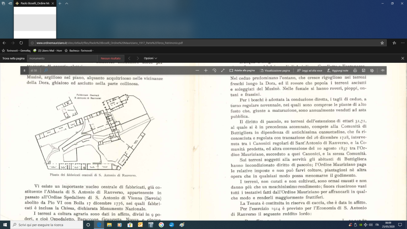Start Leggi ad alta voce
This screenshot has width=407, height=229.
(310, 70)
